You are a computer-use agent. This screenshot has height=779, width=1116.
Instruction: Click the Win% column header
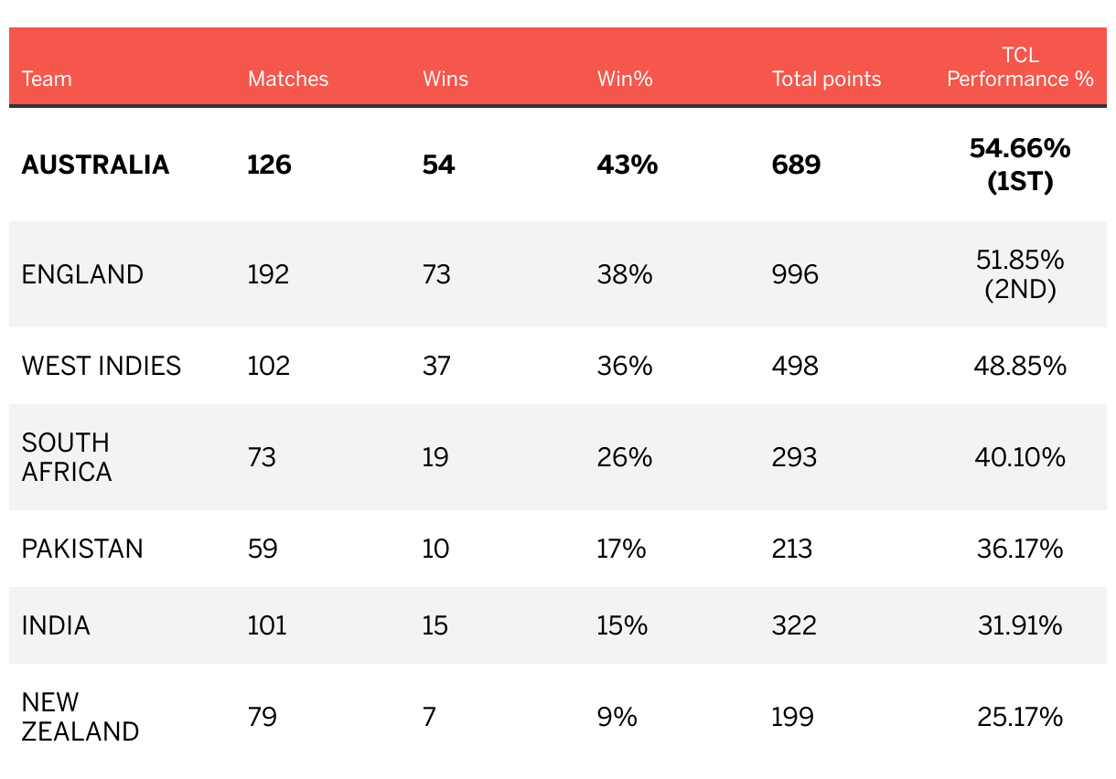(x=625, y=79)
